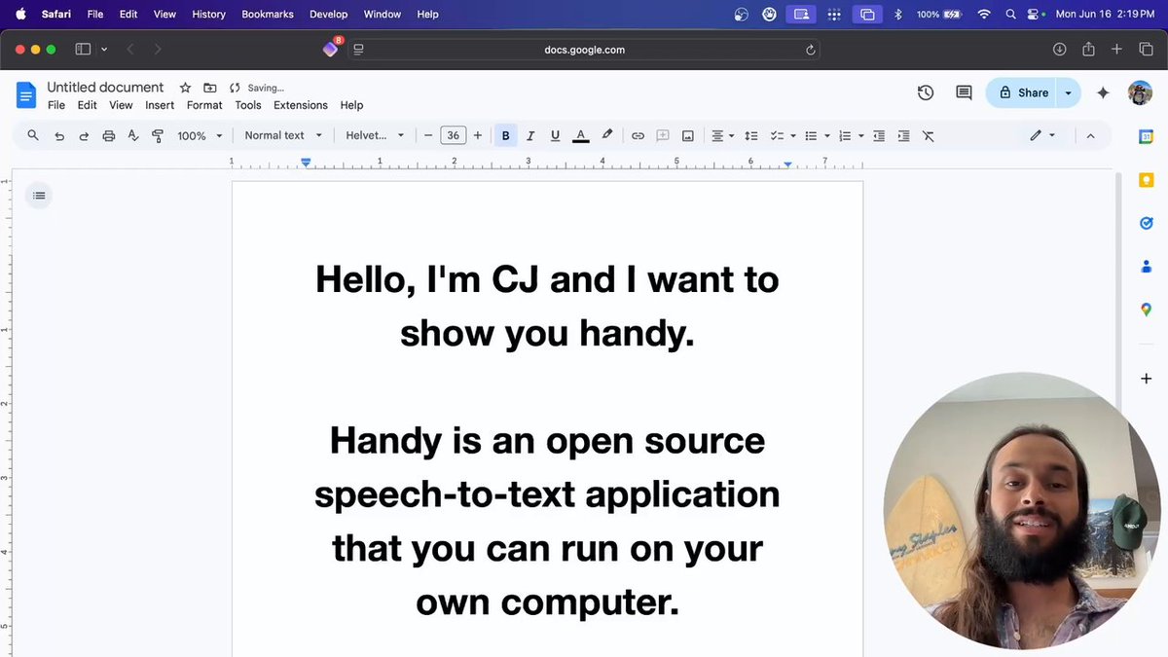Star the Untitled document

pos(185,88)
